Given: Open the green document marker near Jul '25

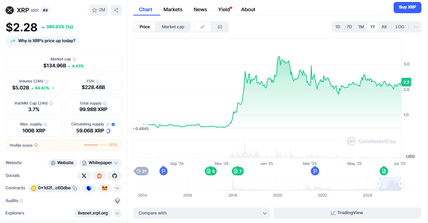Looking at the screenshot, I should click(x=384, y=171).
